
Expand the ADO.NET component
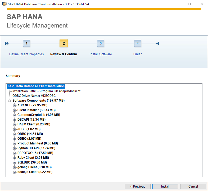[14, 106]
